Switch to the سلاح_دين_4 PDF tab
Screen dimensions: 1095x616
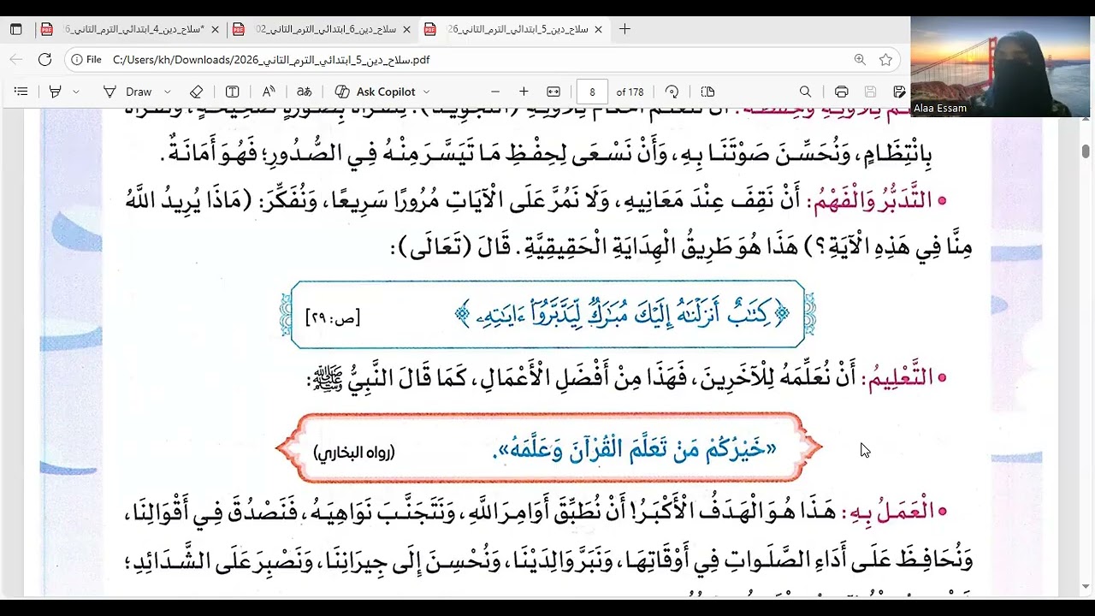click(x=129, y=29)
